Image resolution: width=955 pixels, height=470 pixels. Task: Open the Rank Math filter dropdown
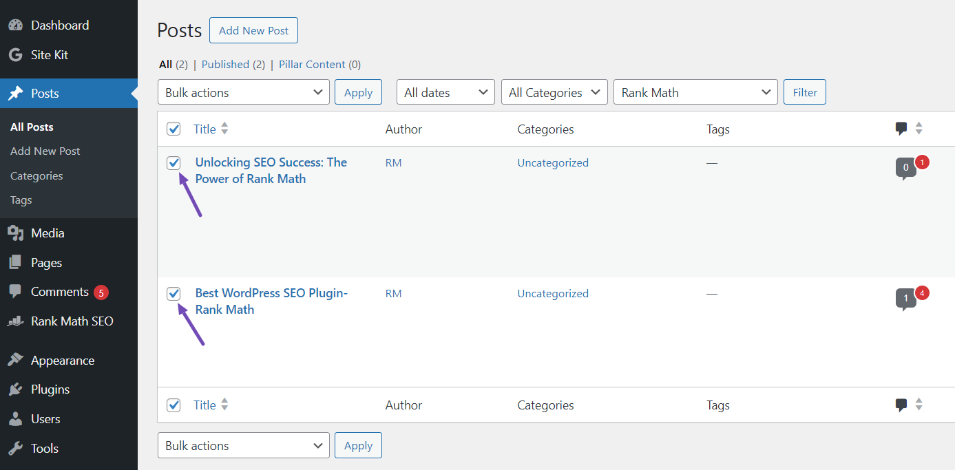(695, 92)
